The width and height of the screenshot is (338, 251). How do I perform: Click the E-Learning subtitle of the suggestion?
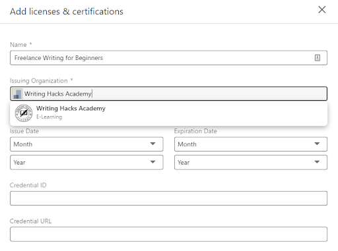49,117
